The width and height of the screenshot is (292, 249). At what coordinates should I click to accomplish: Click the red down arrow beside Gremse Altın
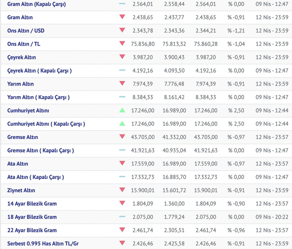[122, 137]
